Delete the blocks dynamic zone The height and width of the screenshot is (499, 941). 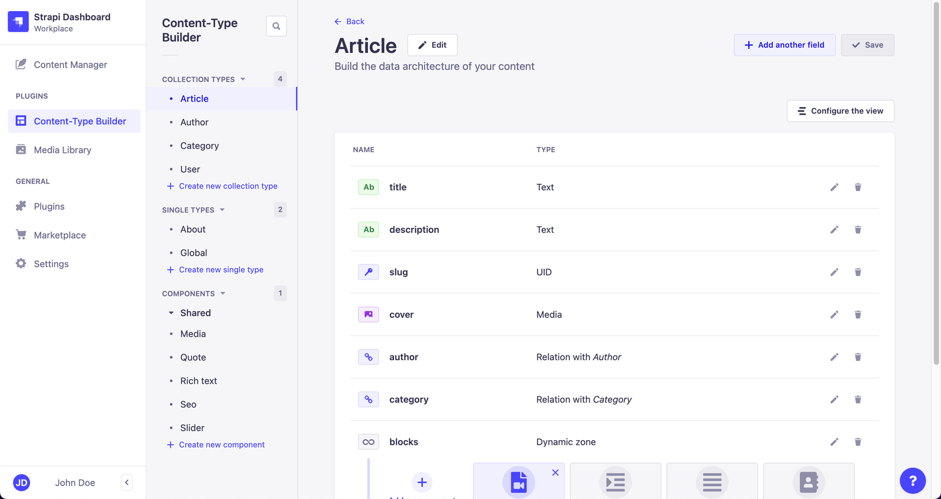[x=858, y=442]
